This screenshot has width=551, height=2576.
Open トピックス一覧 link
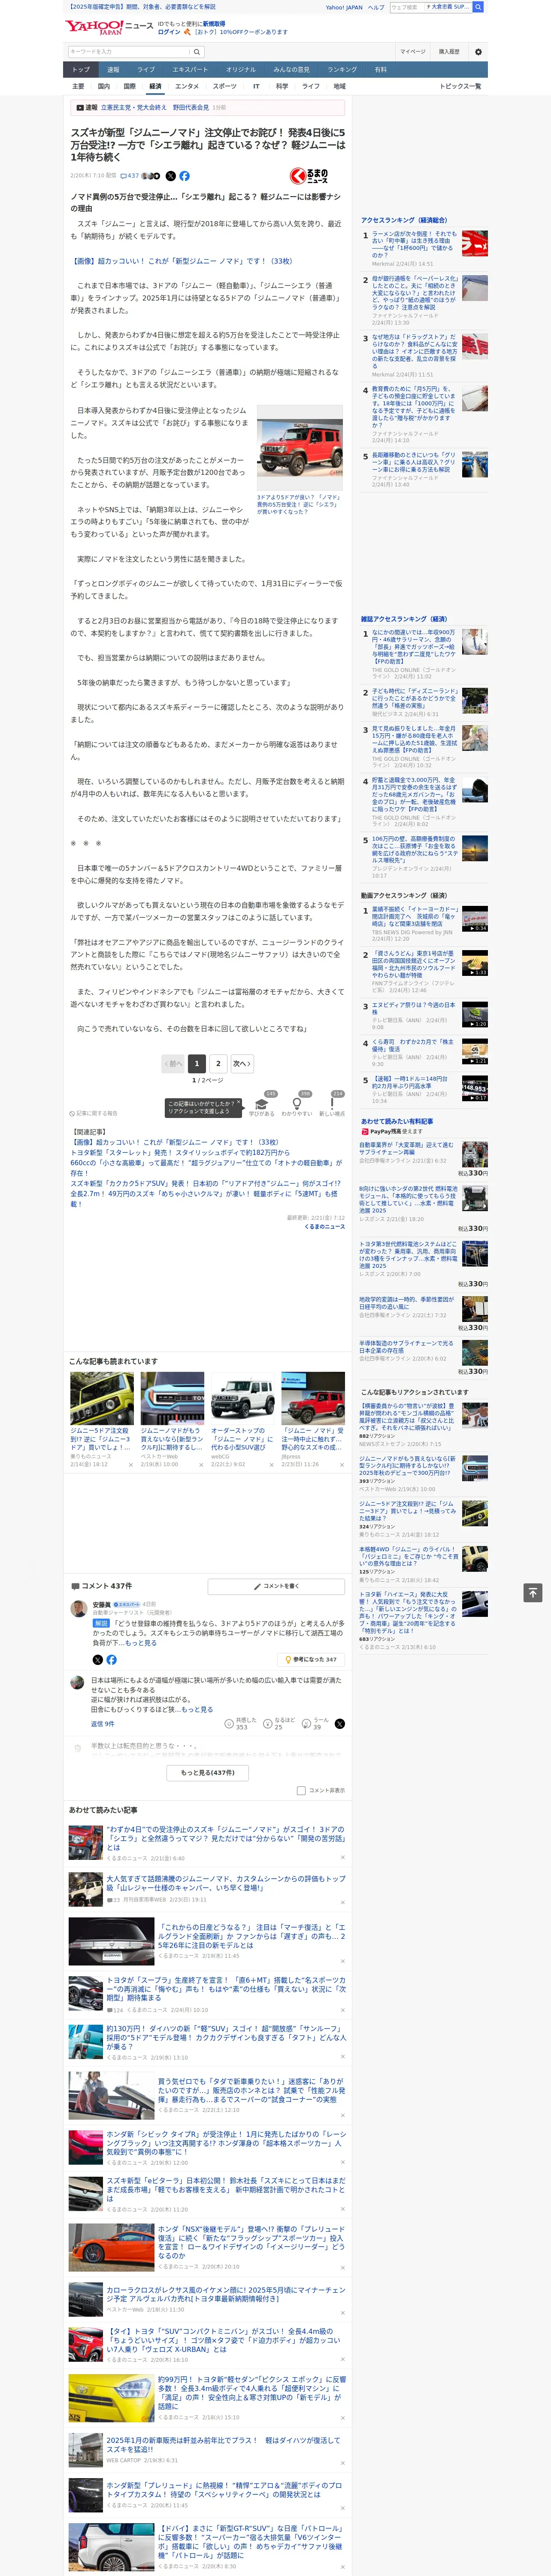coord(460,87)
